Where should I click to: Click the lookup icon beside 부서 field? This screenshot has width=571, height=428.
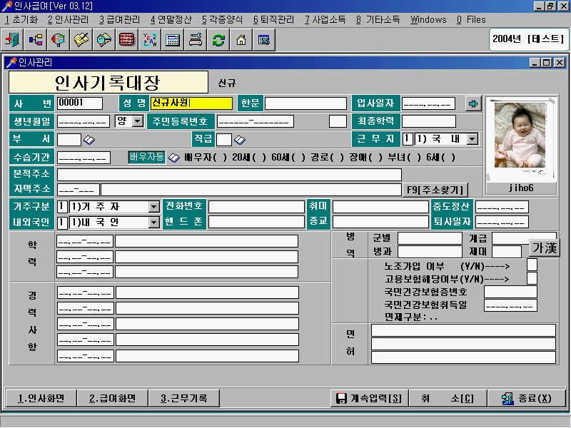89,140
